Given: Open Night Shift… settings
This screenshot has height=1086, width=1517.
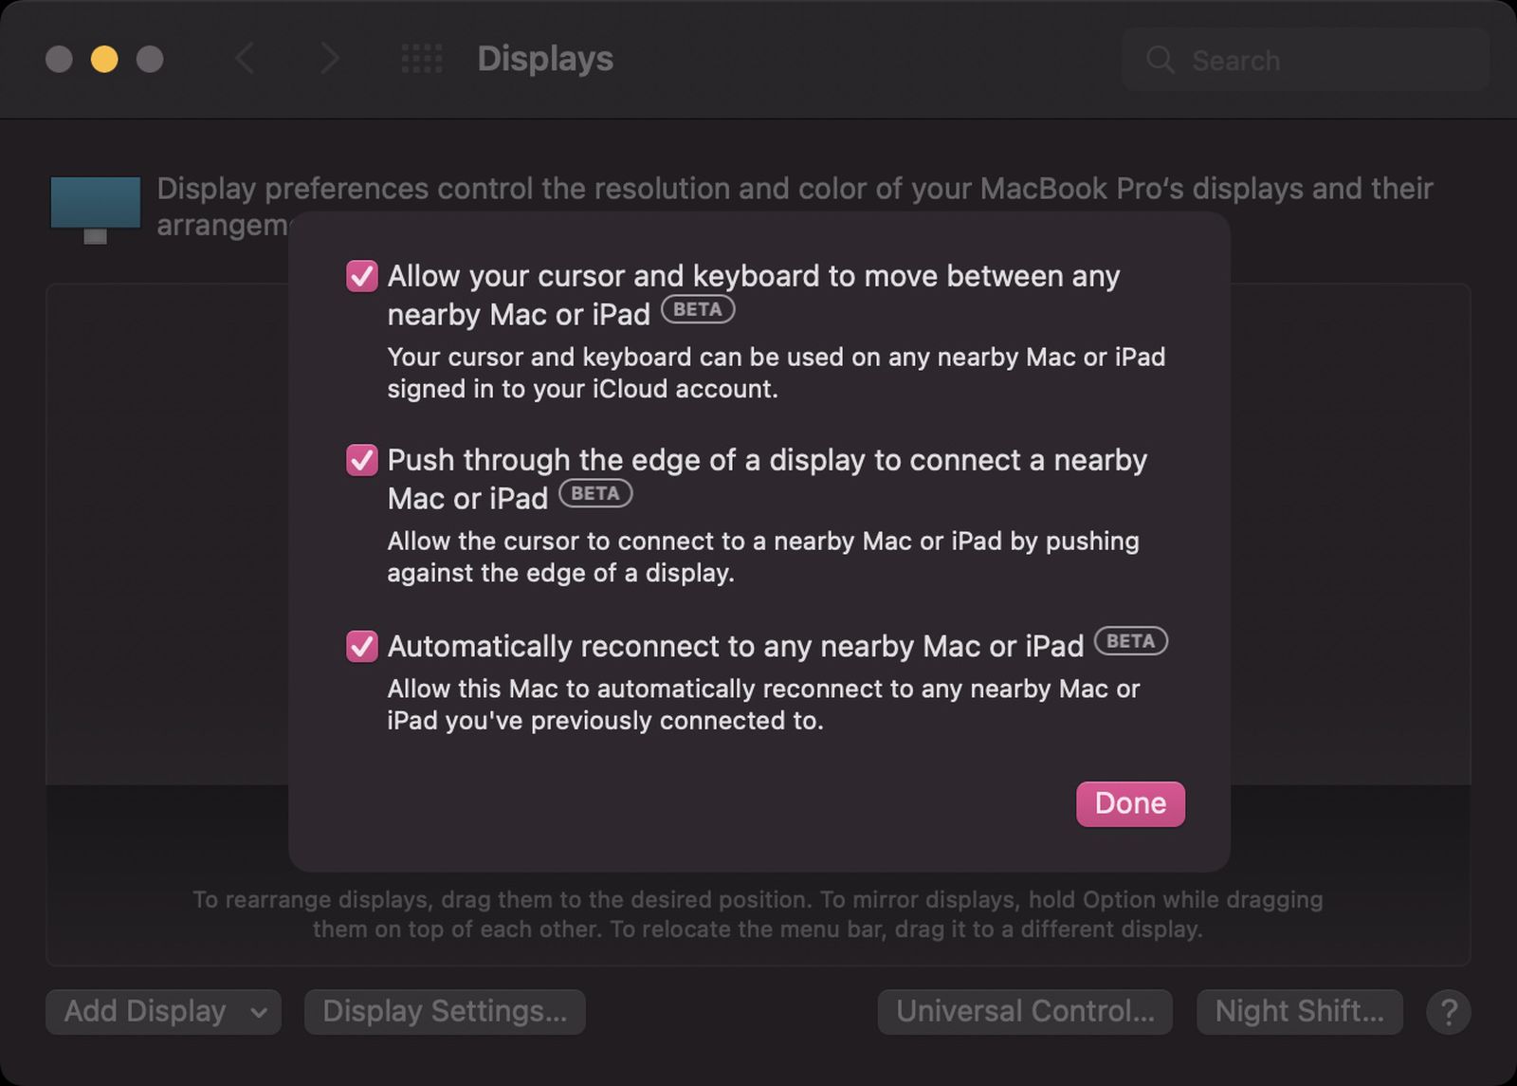Looking at the screenshot, I should [1299, 1012].
